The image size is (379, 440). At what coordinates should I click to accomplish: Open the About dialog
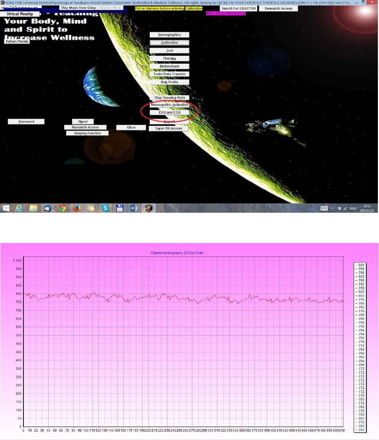point(83,121)
